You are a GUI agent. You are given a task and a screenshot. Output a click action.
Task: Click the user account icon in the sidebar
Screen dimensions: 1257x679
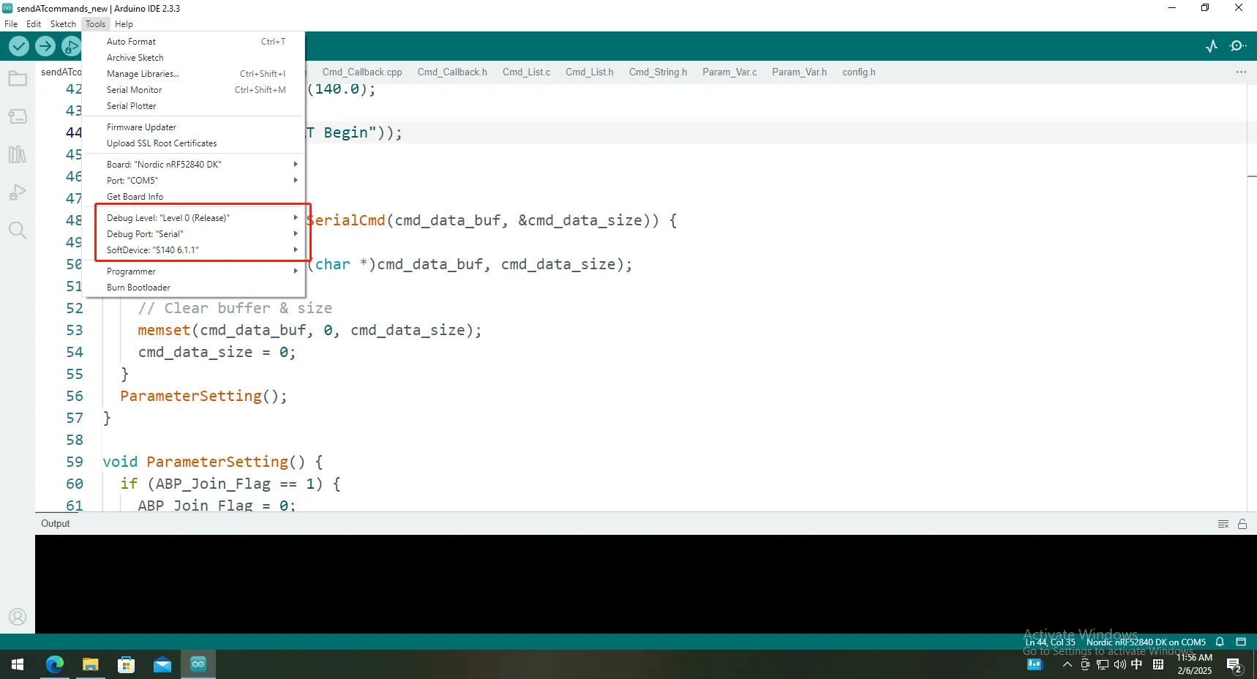tap(18, 617)
